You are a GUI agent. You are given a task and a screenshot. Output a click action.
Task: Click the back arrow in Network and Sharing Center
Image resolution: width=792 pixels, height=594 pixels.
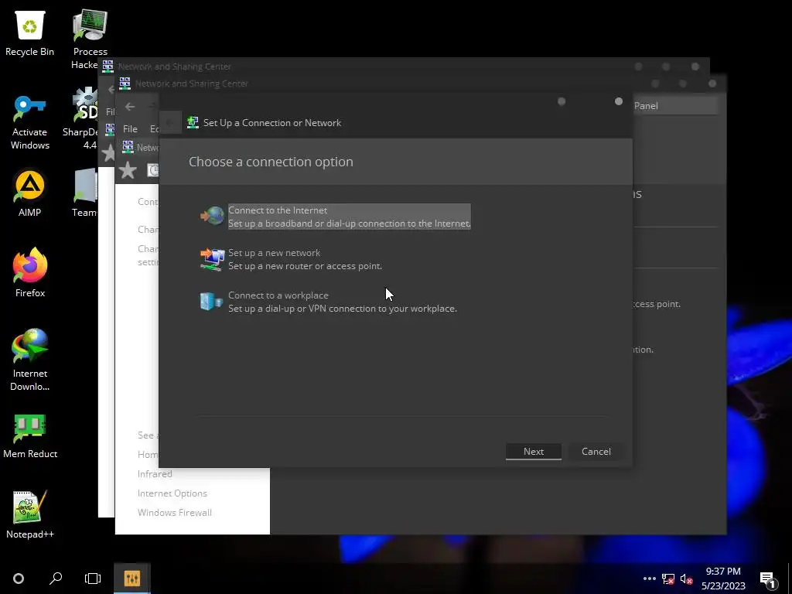pyautogui.click(x=130, y=107)
